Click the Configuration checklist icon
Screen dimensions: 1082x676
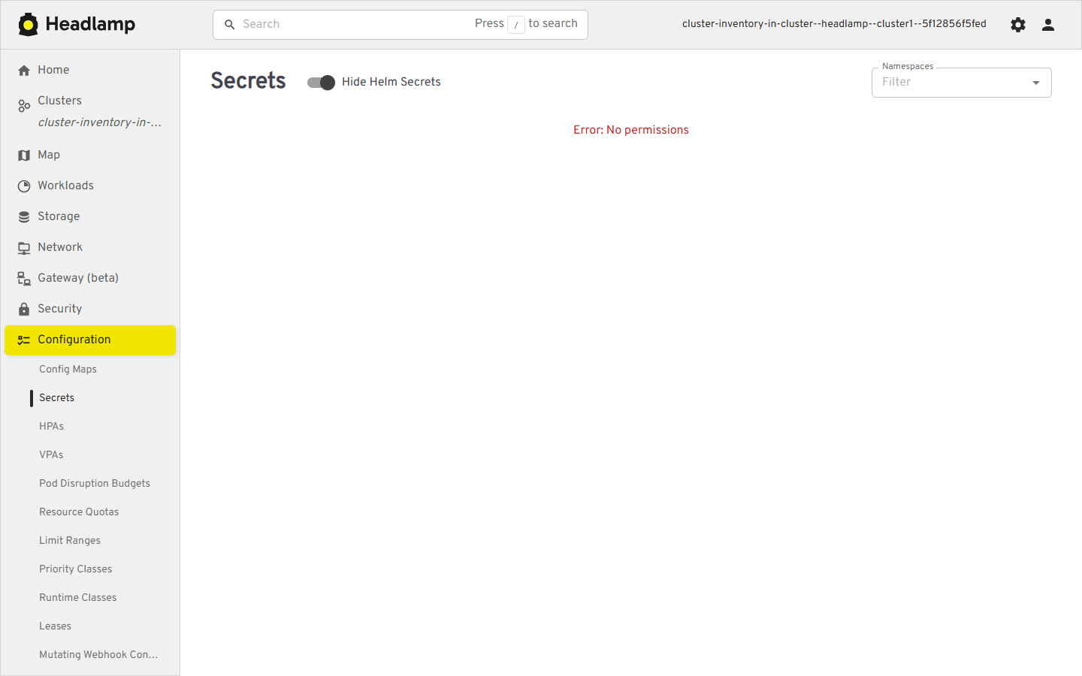pyautogui.click(x=24, y=340)
